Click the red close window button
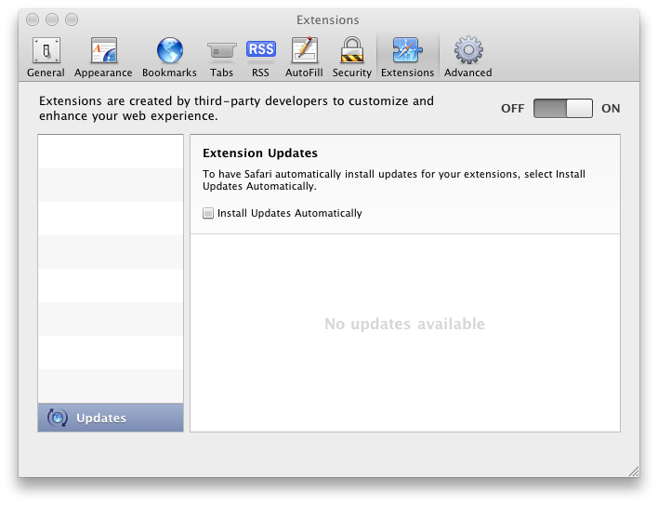The height and width of the screenshot is (505, 658). tap(33, 20)
